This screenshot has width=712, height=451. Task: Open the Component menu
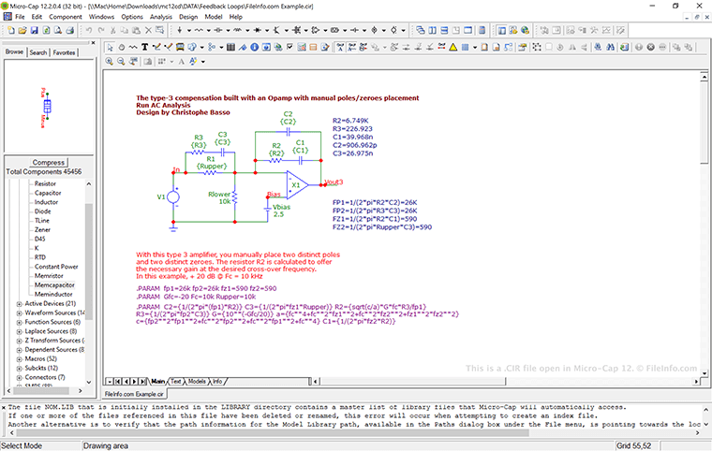click(66, 17)
